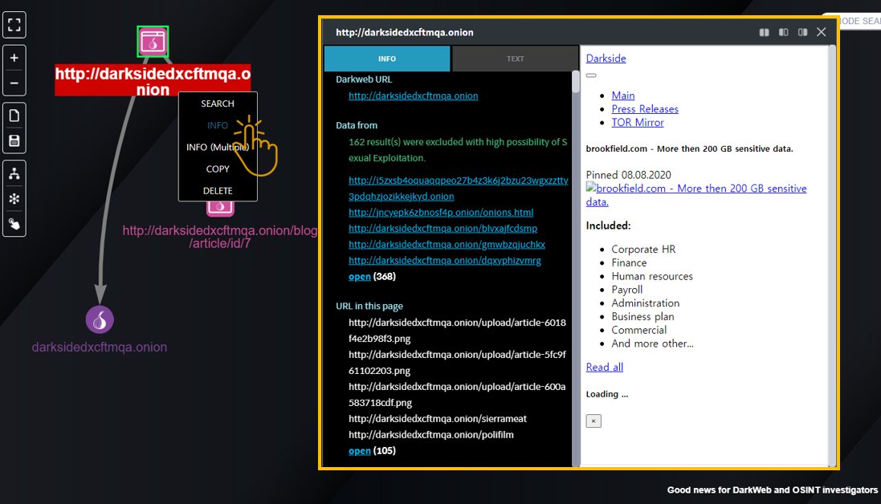Open the Press Releases link
This screenshot has width=881, height=504.
click(x=645, y=109)
